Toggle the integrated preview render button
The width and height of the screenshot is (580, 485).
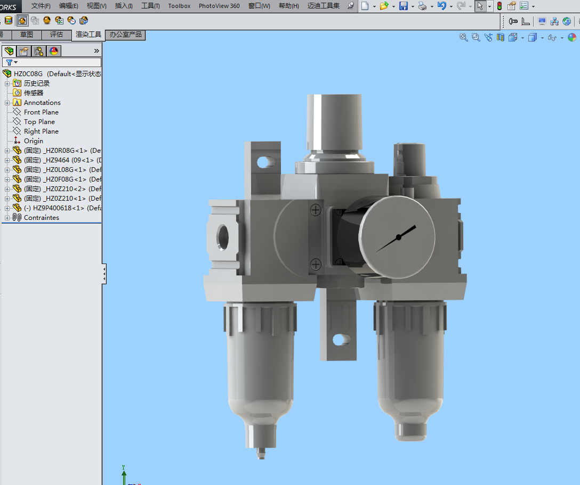pos(22,21)
